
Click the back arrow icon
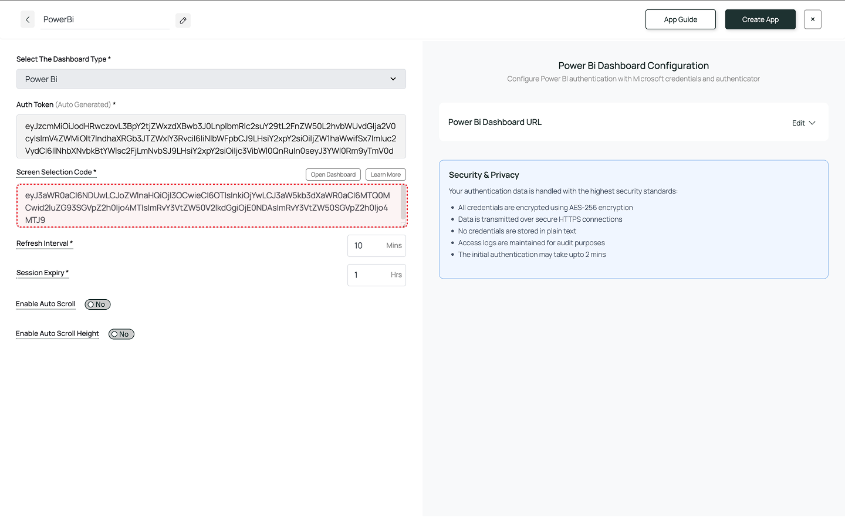click(28, 19)
